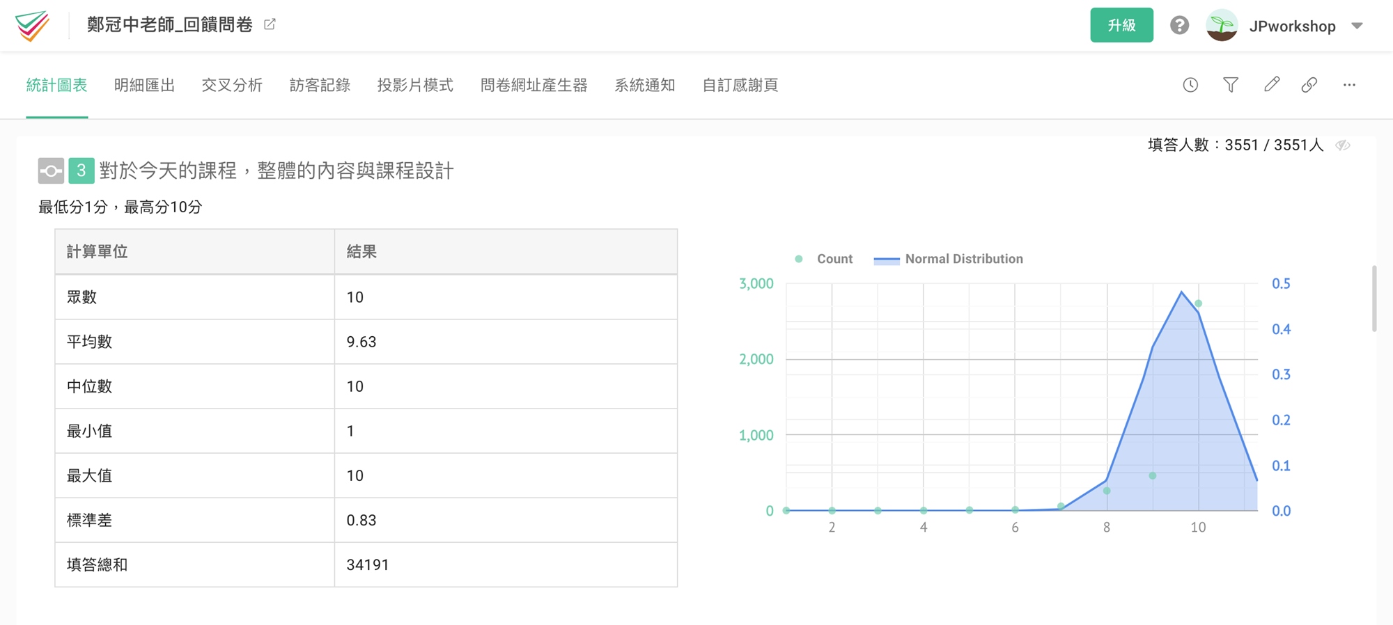Open the 投影片模式 tab
The image size is (1393, 625).
(x=415, y=85)
